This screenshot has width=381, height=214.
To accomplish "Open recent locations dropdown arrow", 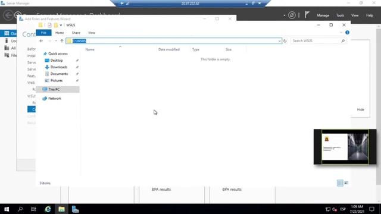I will click(x=56, y=41).
